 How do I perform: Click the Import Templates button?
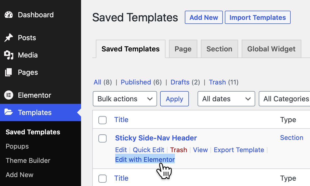coord(257,18)
